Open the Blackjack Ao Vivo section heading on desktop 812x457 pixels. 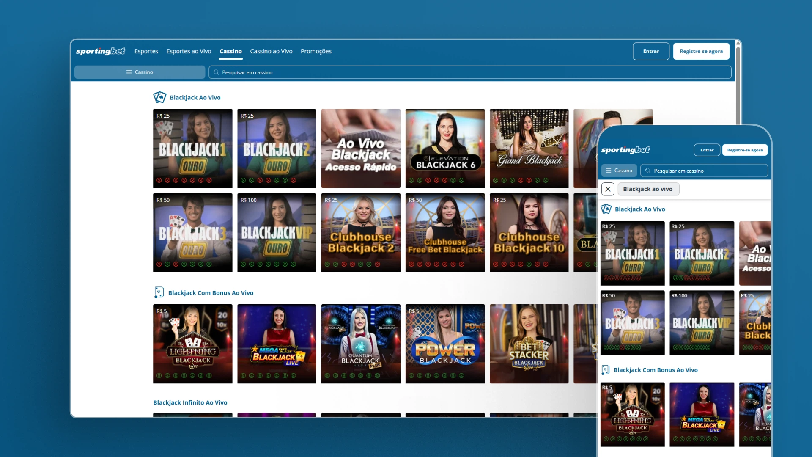[x=195, y=98]
